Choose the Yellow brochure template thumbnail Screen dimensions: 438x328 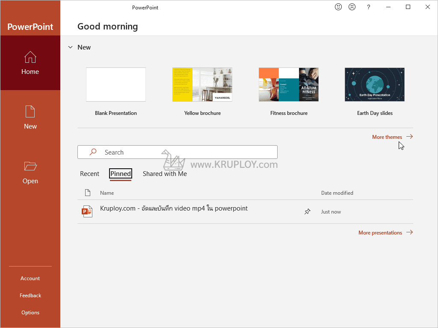[202, 85]
